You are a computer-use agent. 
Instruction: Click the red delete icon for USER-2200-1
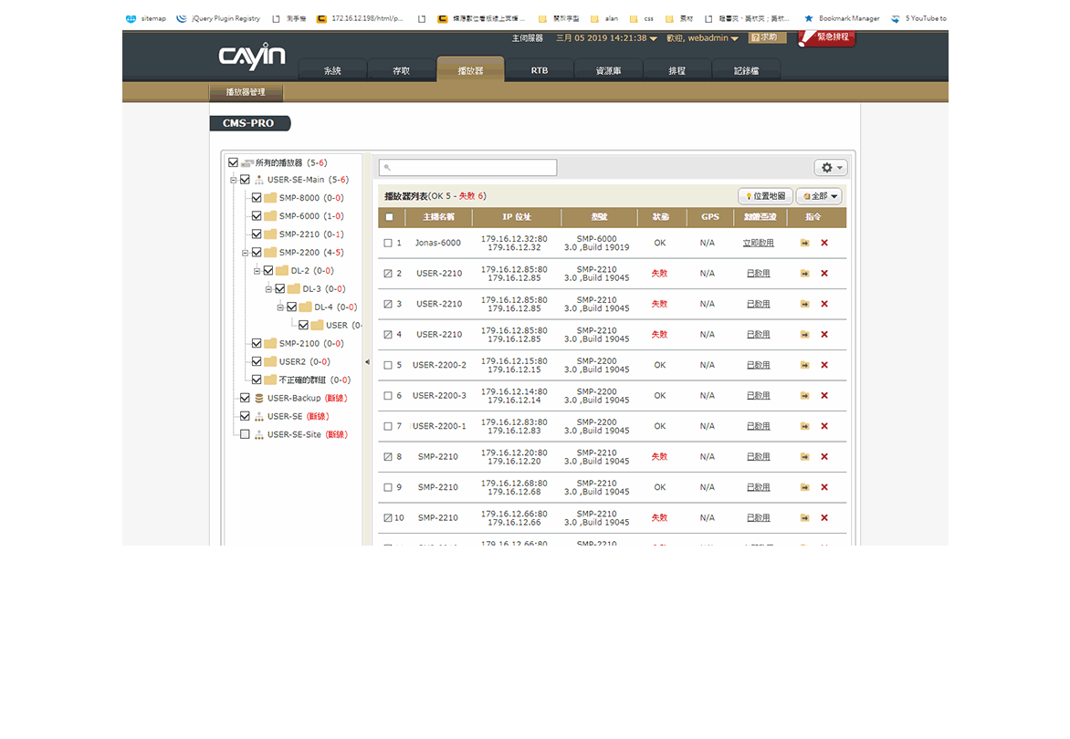824,426
